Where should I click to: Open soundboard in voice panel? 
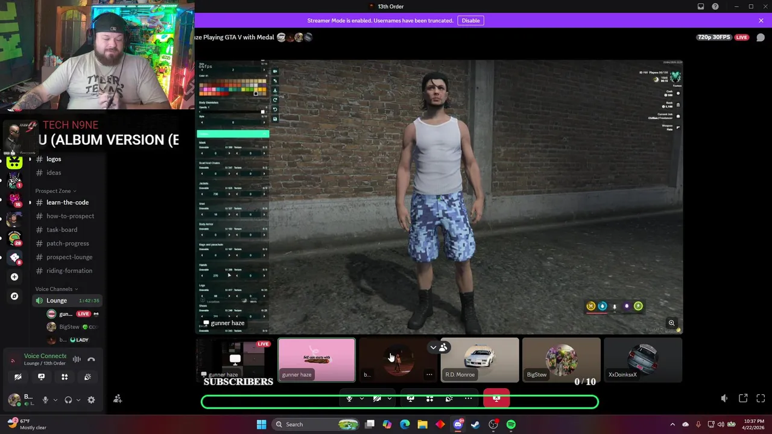point(87,377)
